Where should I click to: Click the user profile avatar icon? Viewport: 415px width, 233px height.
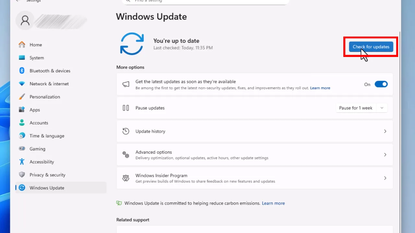click(25, 21)
